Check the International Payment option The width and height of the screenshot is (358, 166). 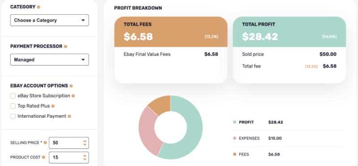13,116
